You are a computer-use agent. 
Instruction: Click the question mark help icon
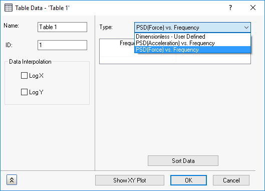230,8
